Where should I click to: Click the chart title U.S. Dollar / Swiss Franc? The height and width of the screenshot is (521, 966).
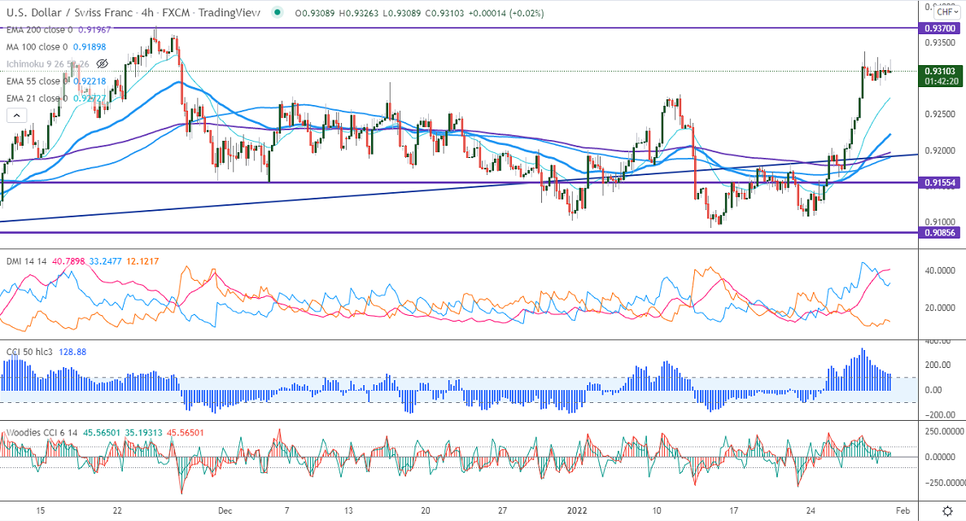click(69, 12)
